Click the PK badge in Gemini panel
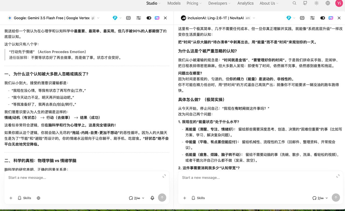This screenshot has width=345, height=211. coord(157,18)
